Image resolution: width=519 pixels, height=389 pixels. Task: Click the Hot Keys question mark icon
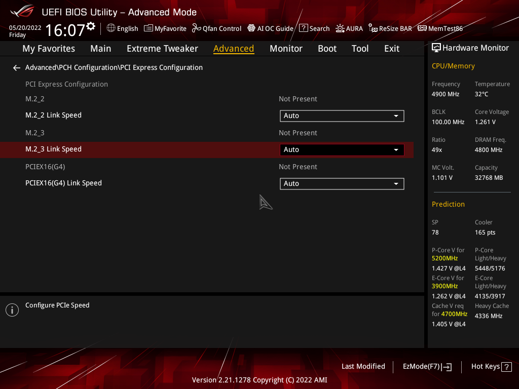point(506,367)
